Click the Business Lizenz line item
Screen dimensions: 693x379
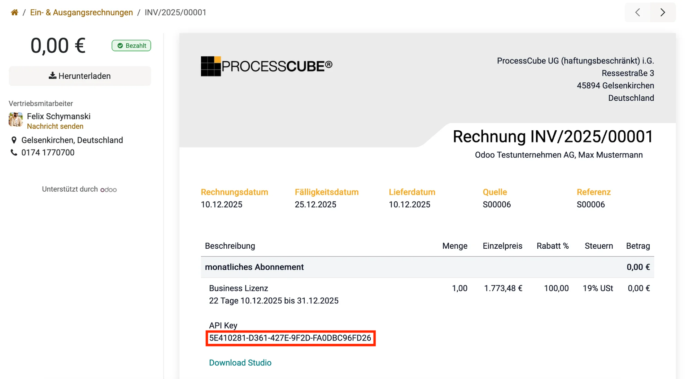[239, 288]
